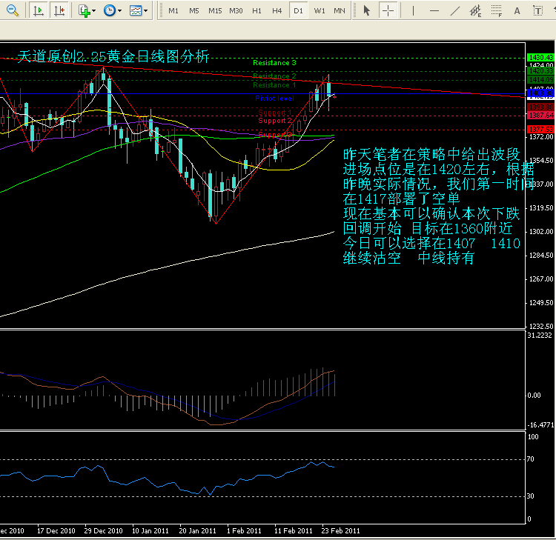
Task: Switch to the MN monthly timeframe
Action: tap(340, 11)
